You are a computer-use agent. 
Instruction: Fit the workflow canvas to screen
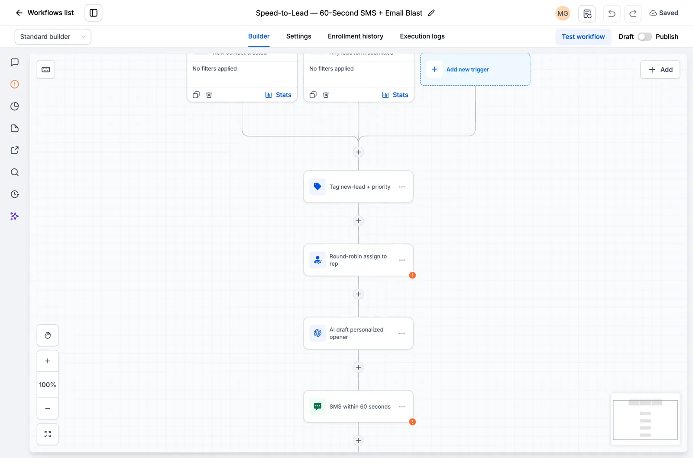48,434
